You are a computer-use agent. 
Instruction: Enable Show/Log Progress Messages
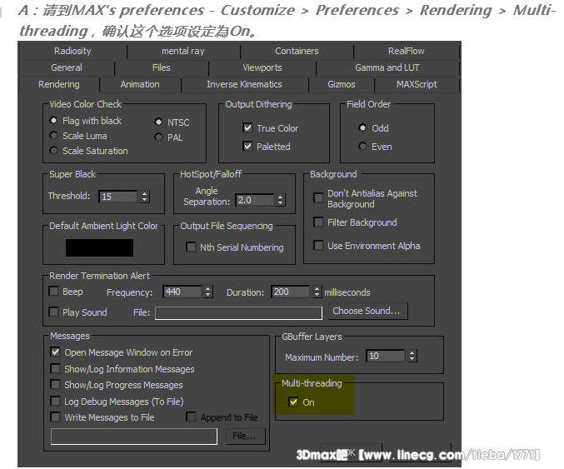[55, 385]
